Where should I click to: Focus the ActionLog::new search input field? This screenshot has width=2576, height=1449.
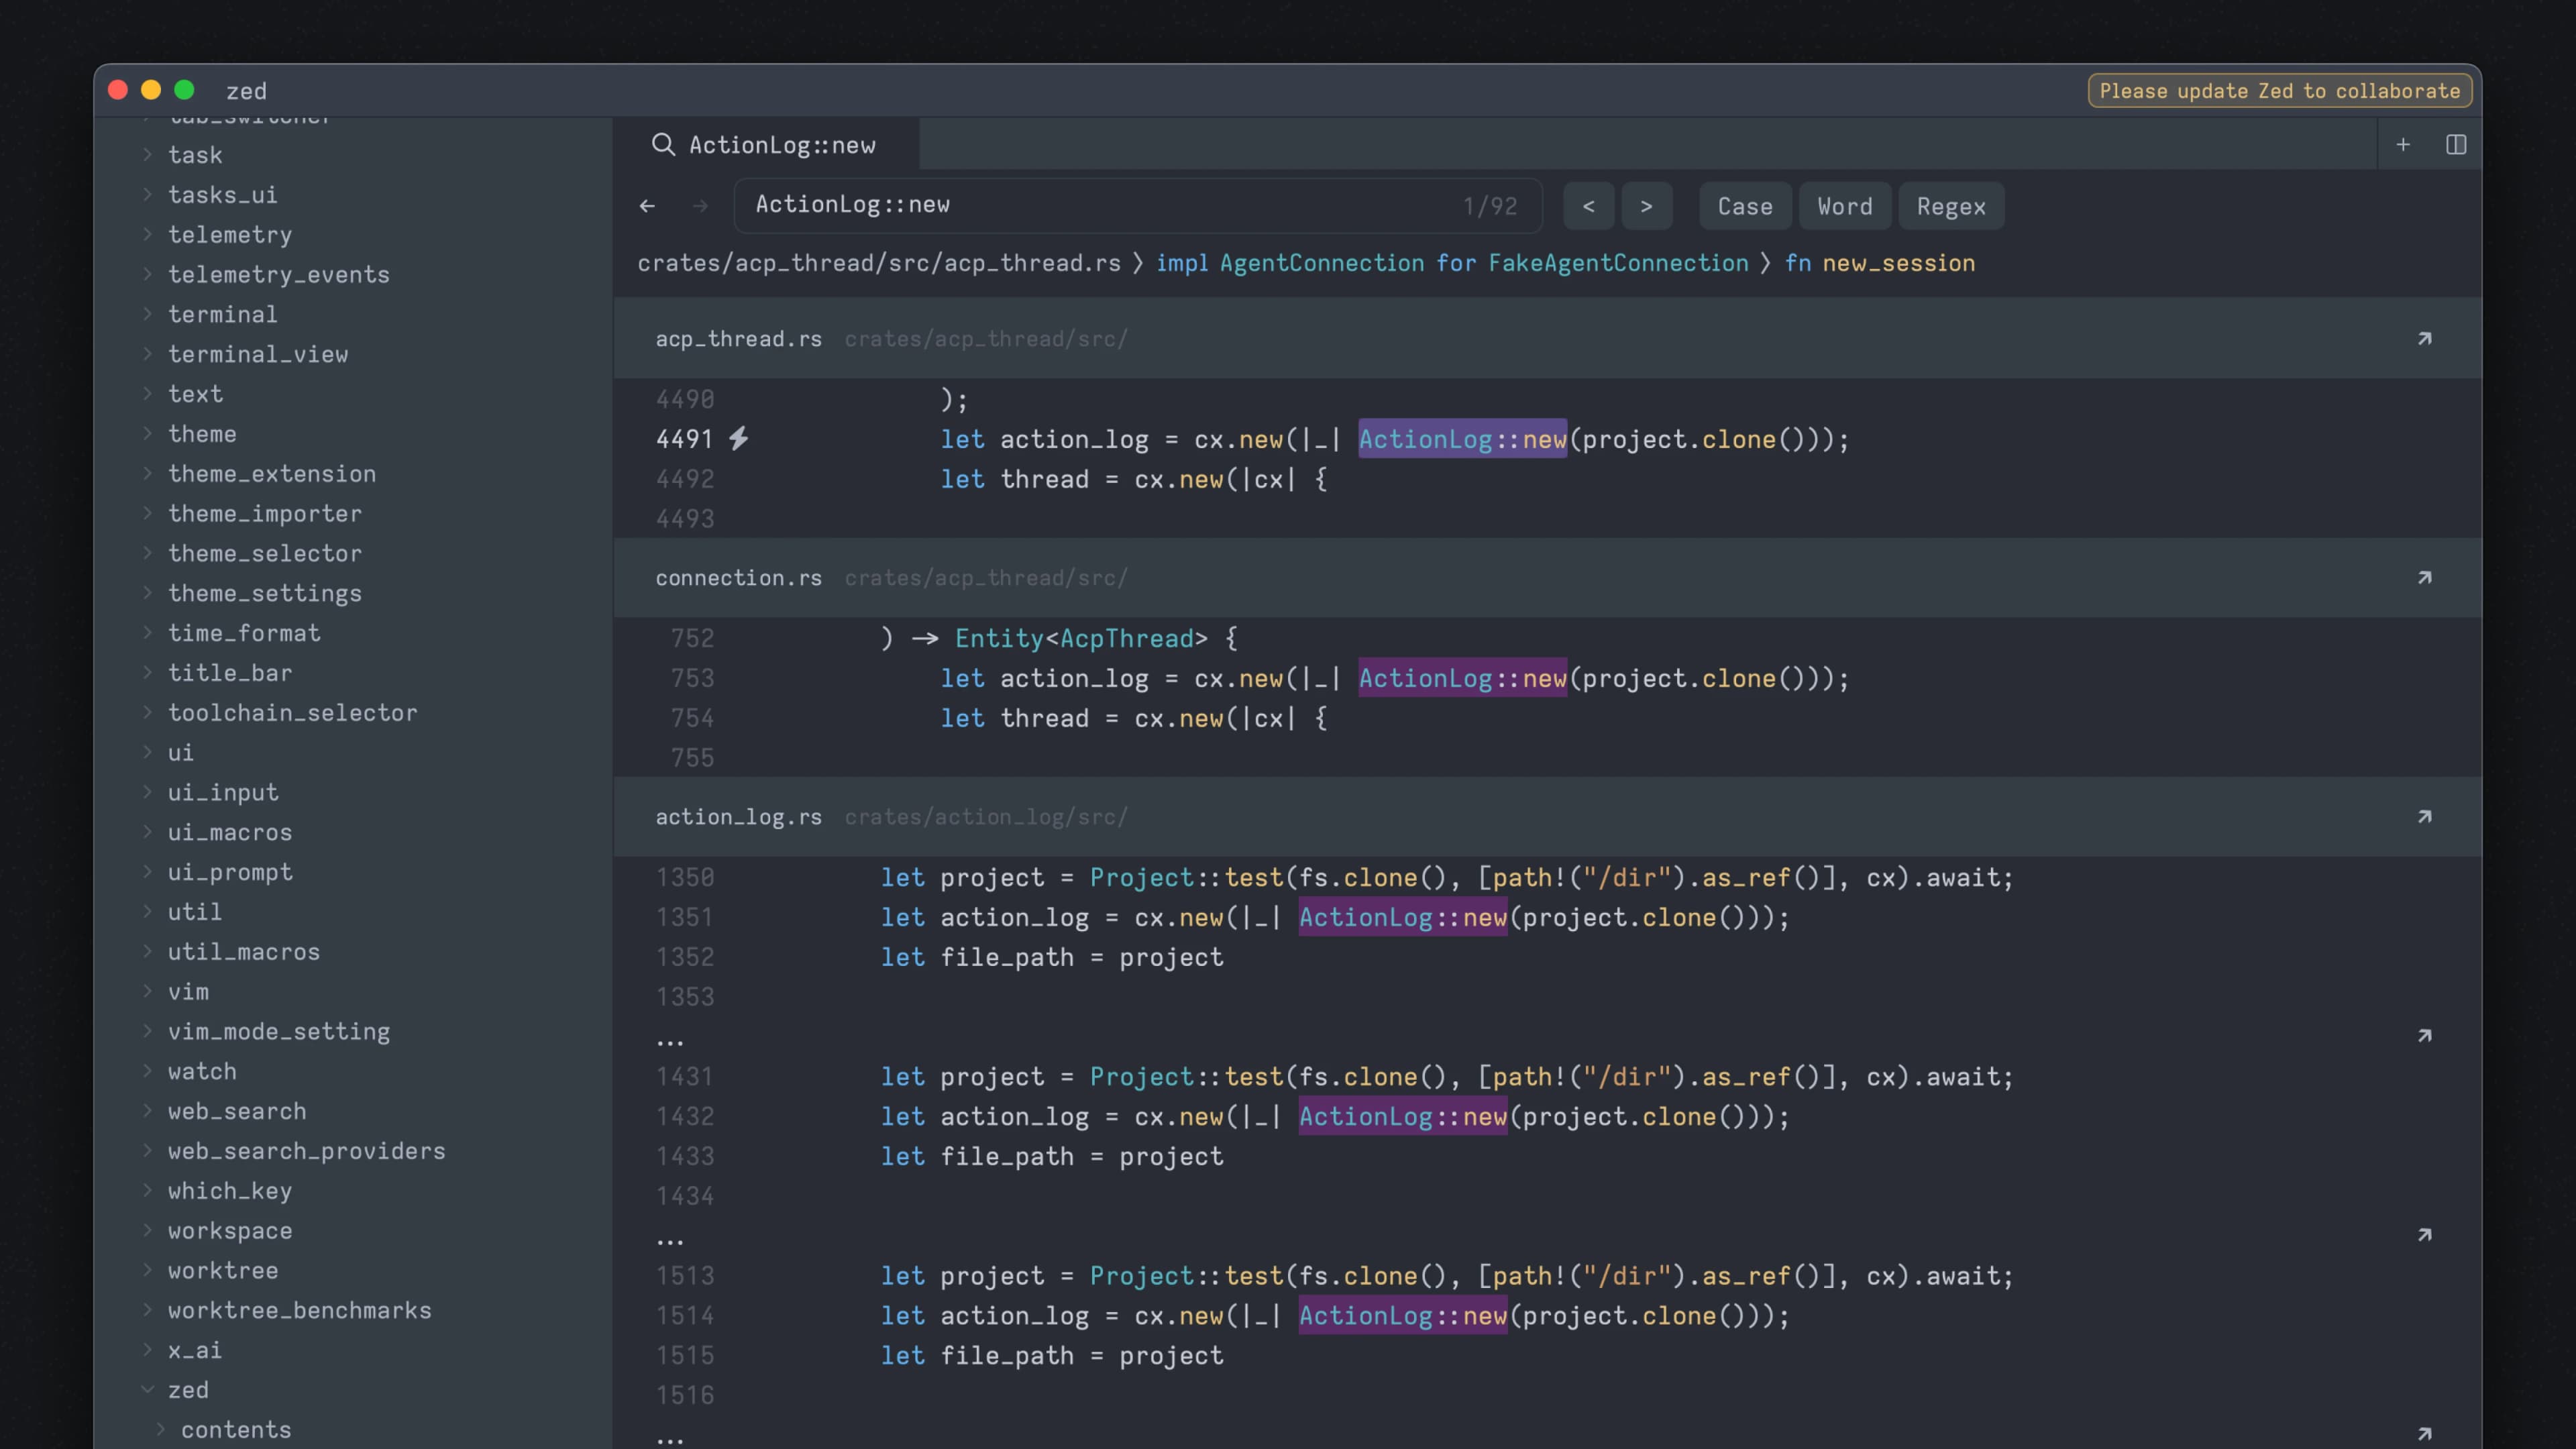1100,205
